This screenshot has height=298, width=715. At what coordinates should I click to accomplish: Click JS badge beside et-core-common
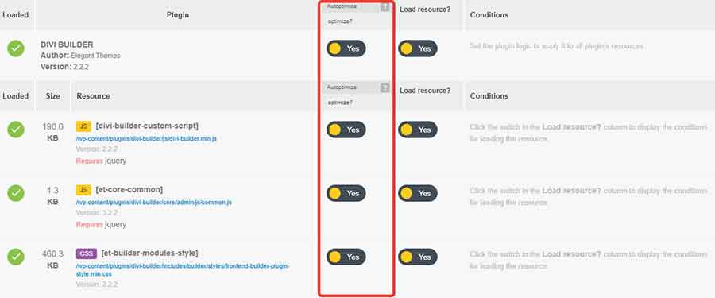click(x=84, y=189)
